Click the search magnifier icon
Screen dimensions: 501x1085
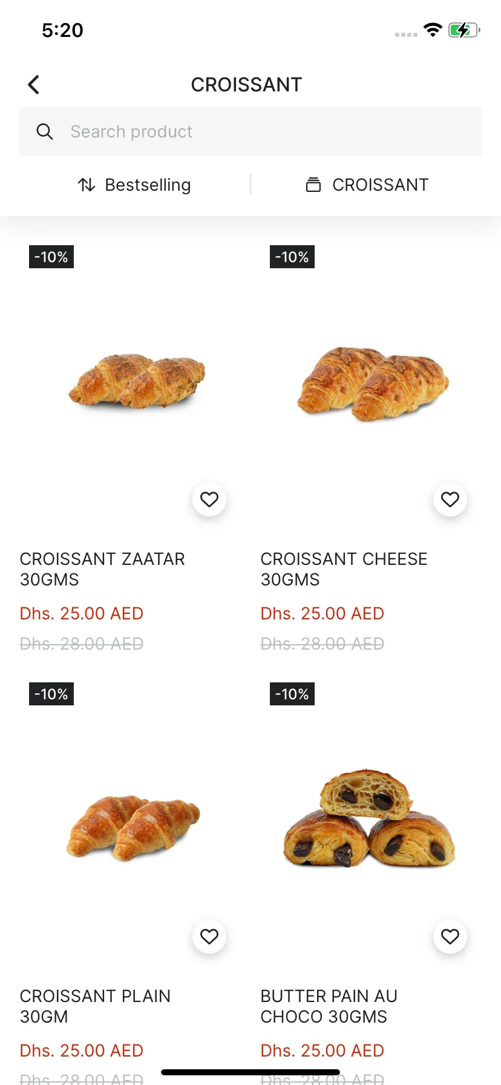(45, 131)
